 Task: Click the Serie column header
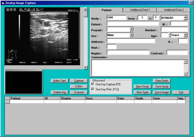pos(164,98)
